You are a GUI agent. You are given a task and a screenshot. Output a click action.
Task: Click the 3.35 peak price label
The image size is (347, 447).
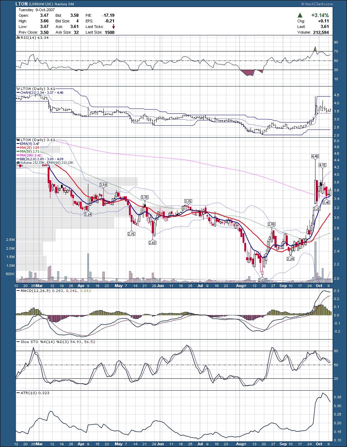pos(144,197)
